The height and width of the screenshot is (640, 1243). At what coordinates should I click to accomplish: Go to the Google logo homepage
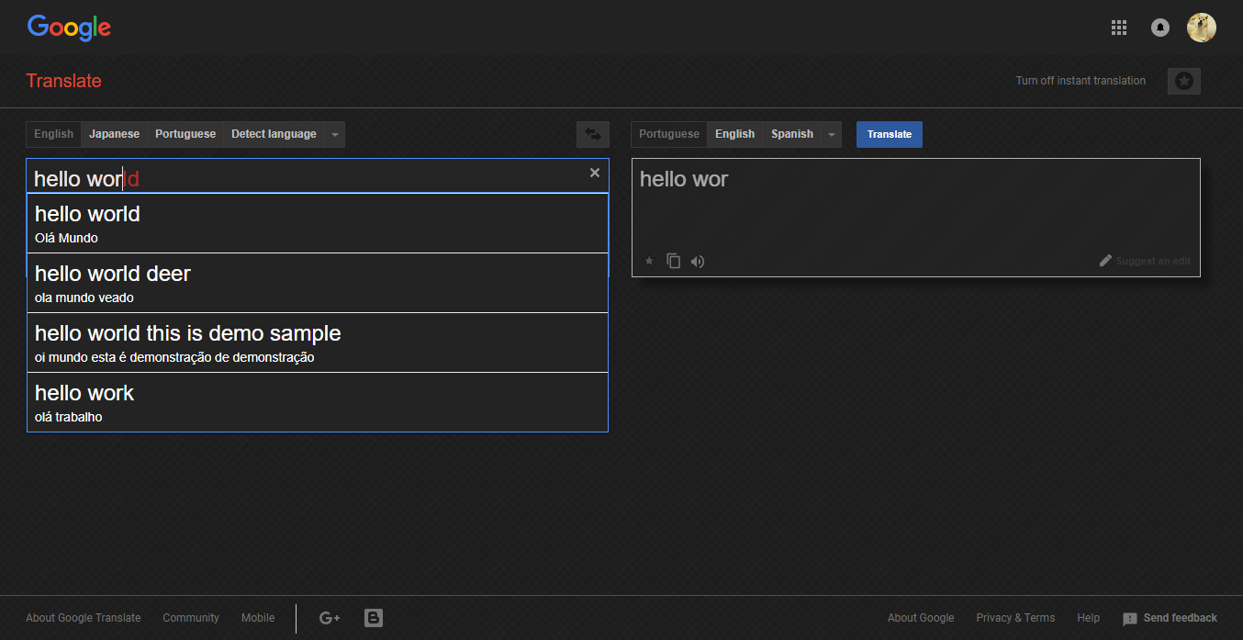[x=69, y=28]
